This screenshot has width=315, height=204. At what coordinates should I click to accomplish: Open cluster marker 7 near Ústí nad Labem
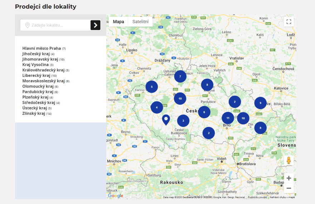(x=180, y=76)
